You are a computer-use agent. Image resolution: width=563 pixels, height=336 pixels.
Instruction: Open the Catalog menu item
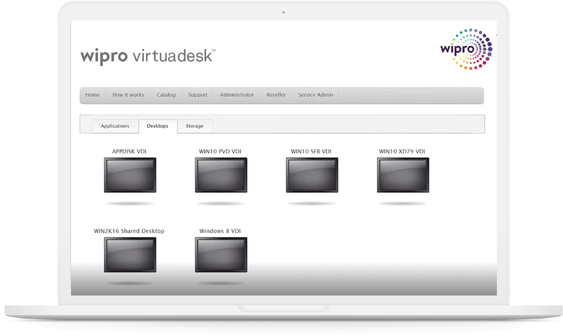[x=166, y=95]
